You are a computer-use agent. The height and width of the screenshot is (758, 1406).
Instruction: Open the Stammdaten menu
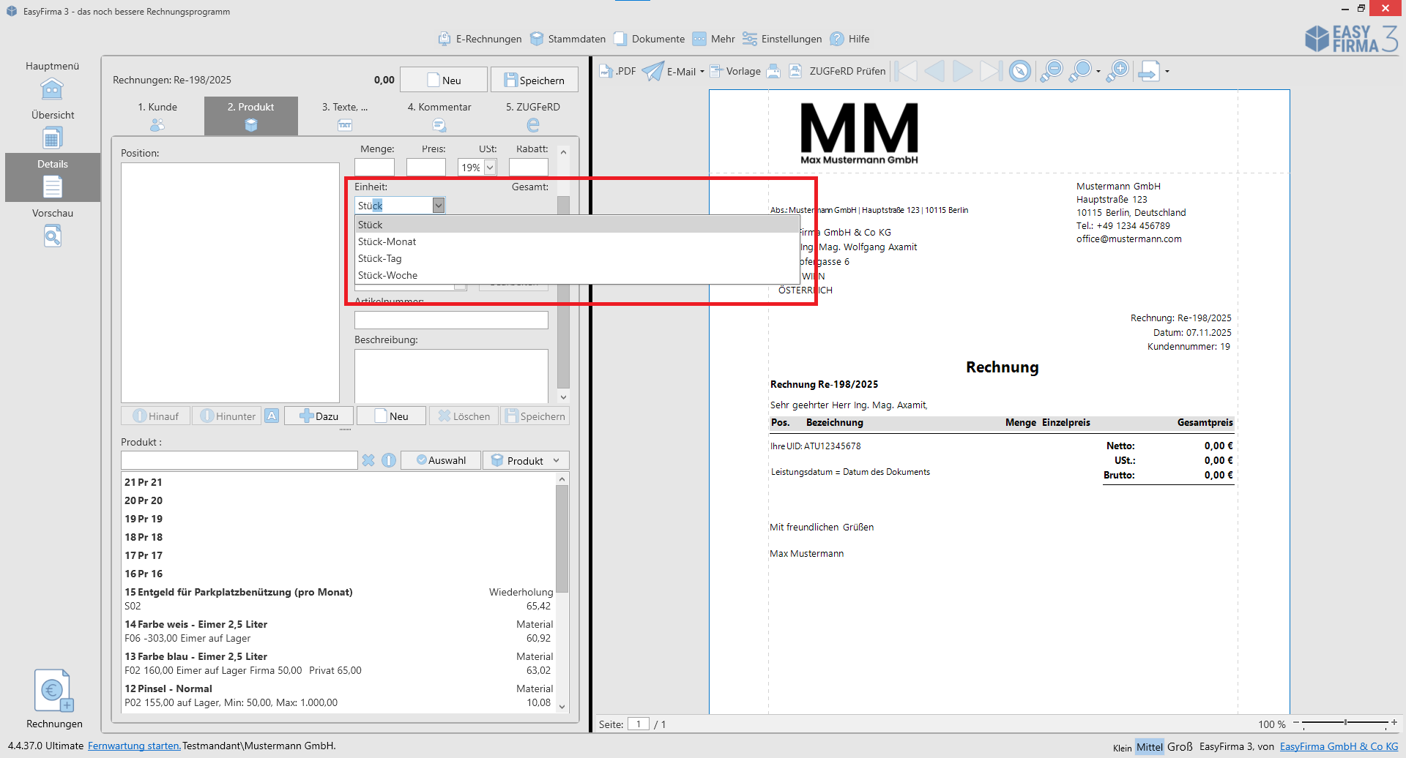coord(568,39)
